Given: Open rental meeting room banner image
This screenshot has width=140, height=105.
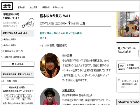Looking at the screenshot, I should [128, 24].
